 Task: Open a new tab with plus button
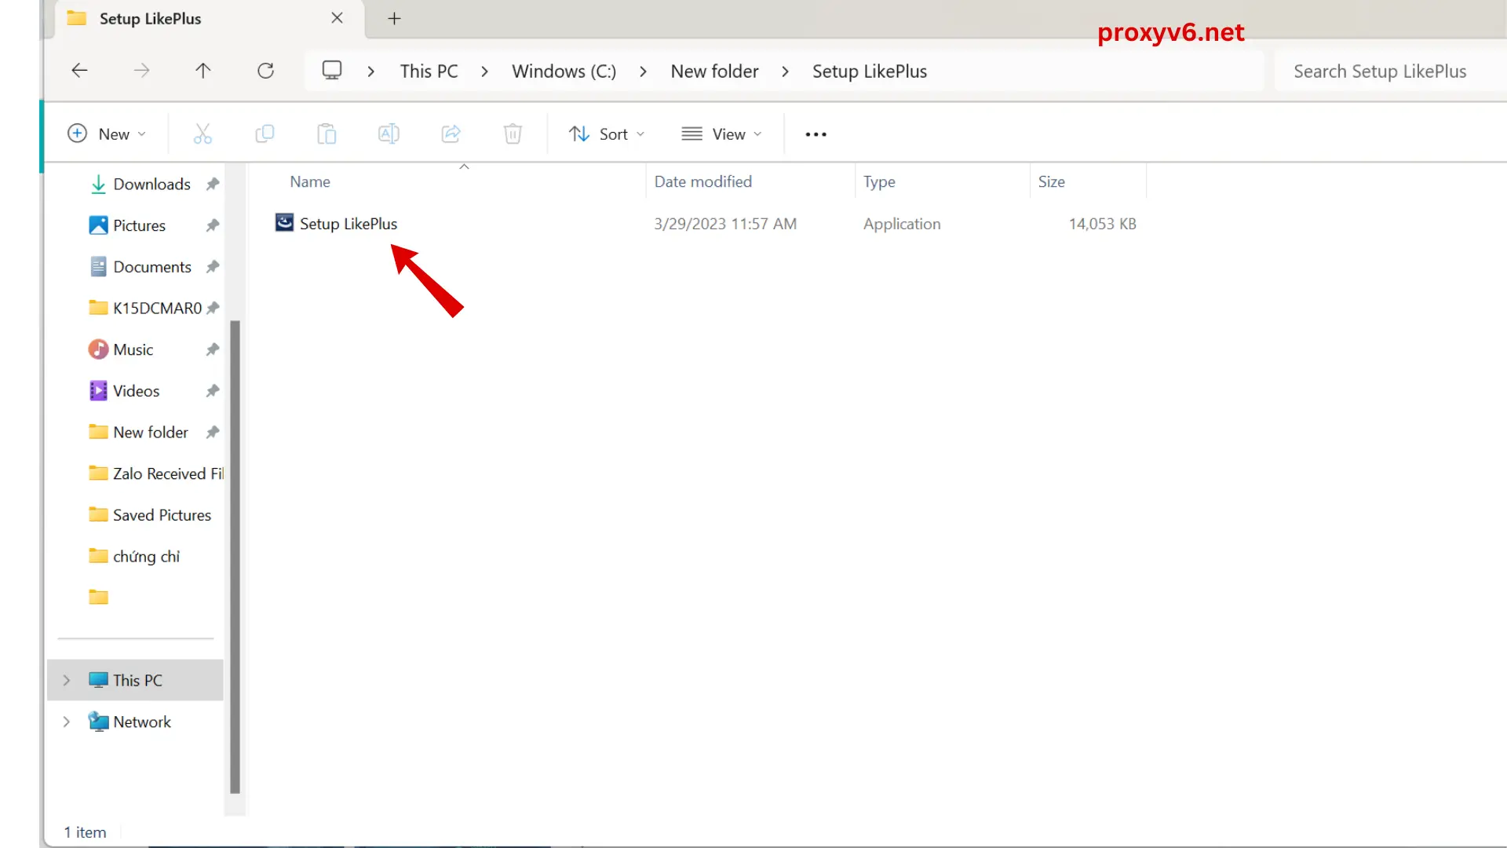tap(395, 18)
